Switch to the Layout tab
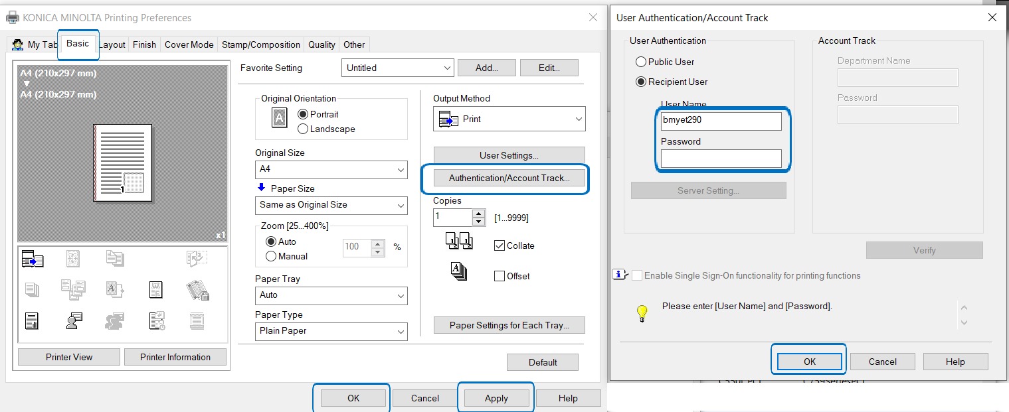Viewport: 1009px width, 412px height. pyautogui.click(x=112, y=45)
